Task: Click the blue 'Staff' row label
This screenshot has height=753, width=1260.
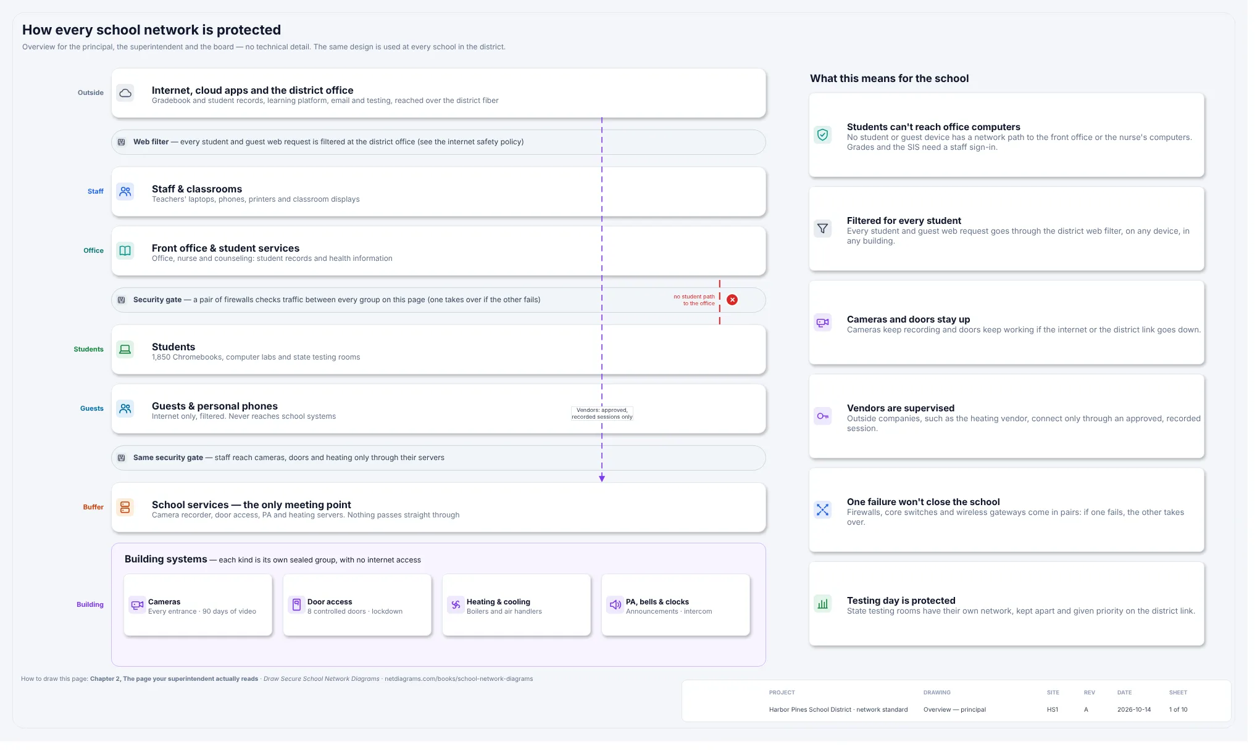Action: (96, 192)
